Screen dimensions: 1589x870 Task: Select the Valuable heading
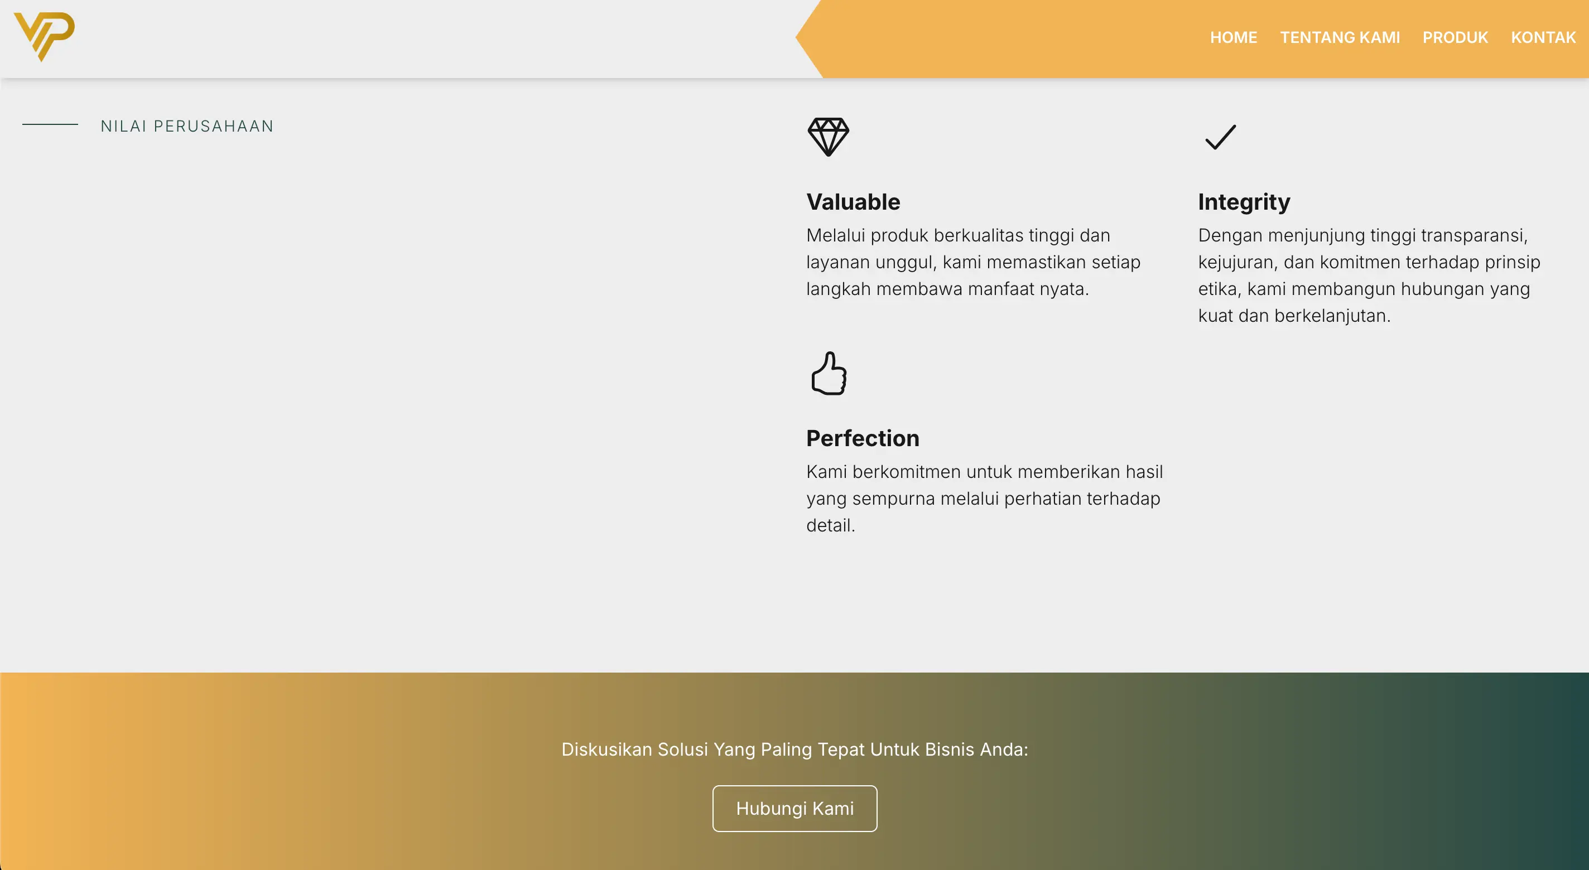[853, 202]
